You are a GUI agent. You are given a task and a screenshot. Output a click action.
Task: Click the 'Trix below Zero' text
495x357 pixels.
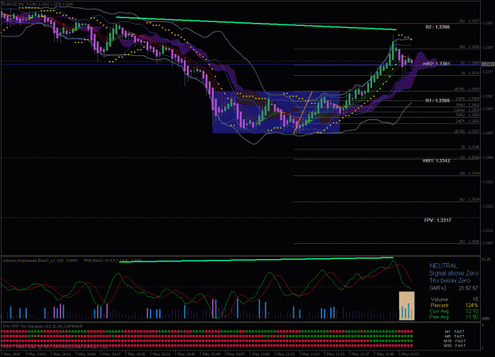[x=450, y=280]
